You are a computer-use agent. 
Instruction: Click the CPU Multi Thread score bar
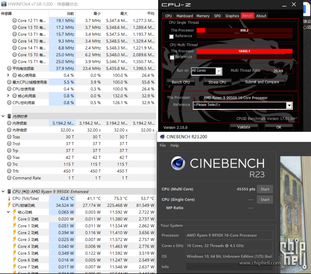[244, 51]
